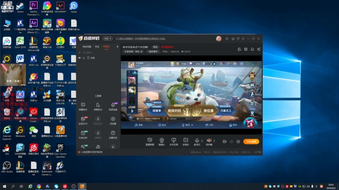Viewport: 339px width, 190px height.
Task: Click the unlock icon above preview
Action: [x=239, y=49]
